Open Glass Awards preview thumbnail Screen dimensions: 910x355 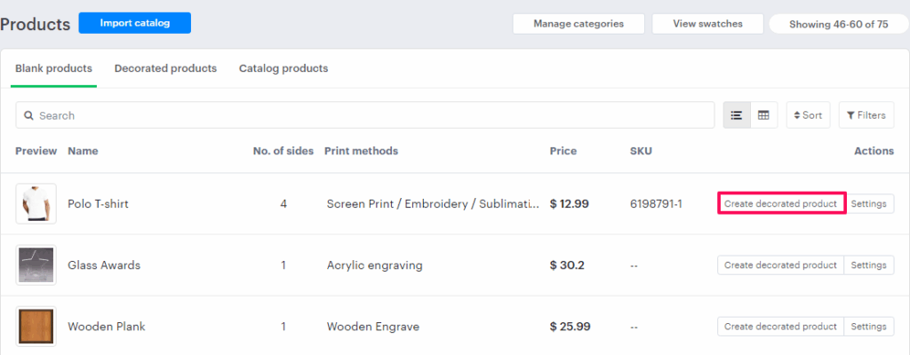36,265
